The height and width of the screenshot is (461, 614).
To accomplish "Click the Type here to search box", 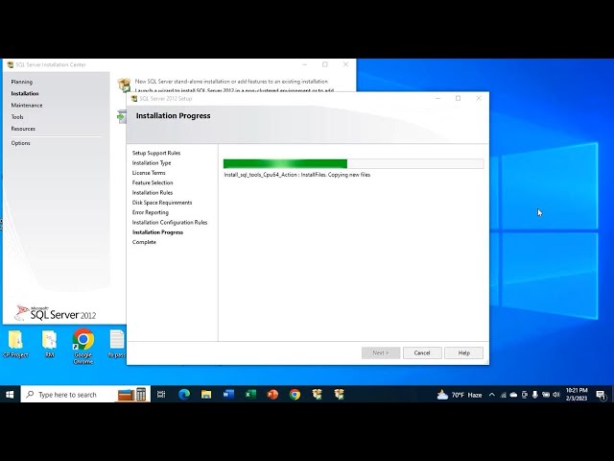I will tap(85, 395).
